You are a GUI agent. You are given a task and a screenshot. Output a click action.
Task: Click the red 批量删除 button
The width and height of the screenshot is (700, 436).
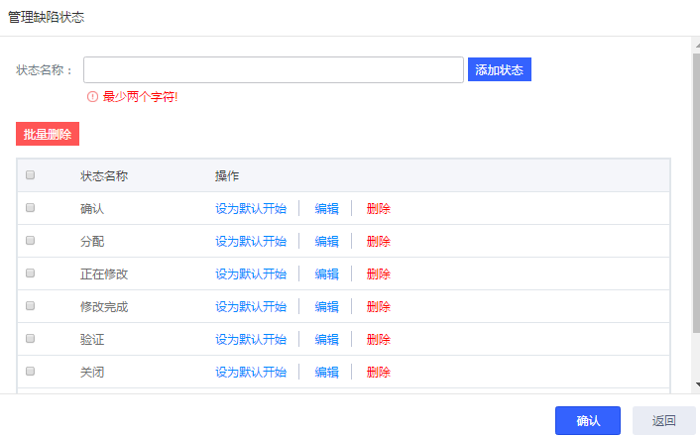(47, 134)
